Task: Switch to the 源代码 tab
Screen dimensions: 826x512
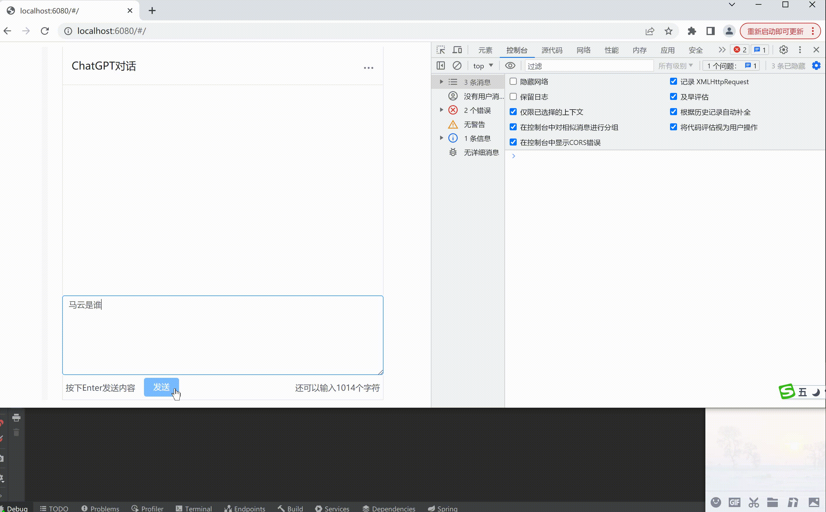Action: point(552,50)
